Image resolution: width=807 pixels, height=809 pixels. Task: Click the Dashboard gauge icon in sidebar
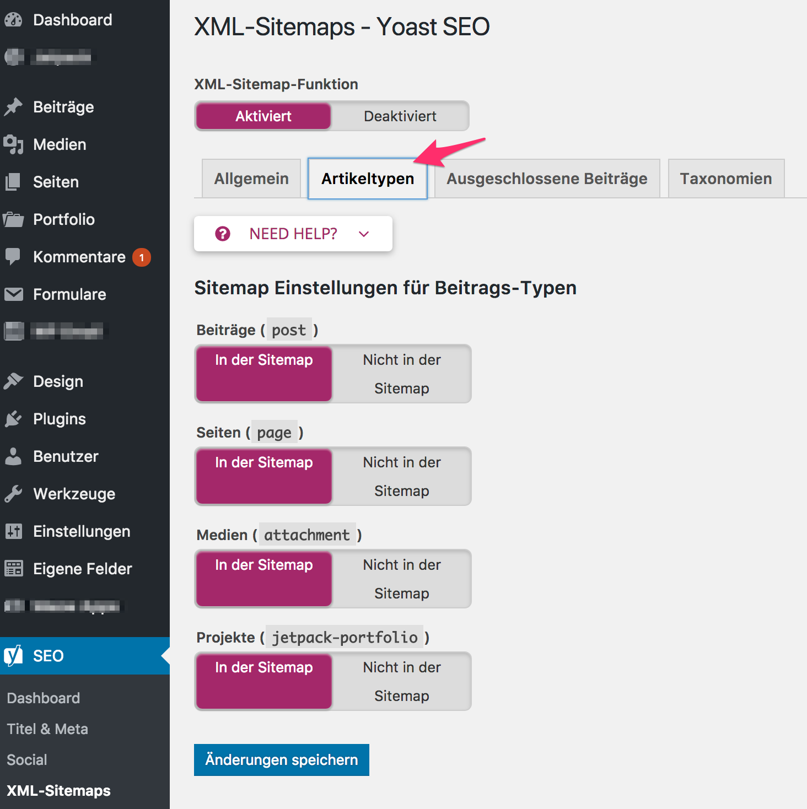click(x=13, y=20)
